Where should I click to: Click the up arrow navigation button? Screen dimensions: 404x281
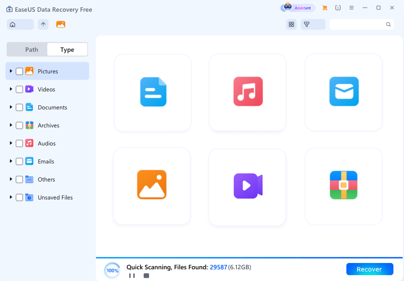click(43, 24)
